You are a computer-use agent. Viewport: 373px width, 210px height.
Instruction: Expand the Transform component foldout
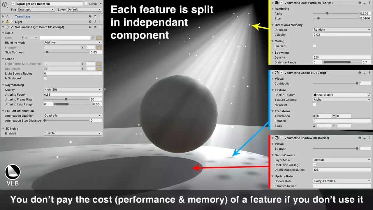pos(3,17)
